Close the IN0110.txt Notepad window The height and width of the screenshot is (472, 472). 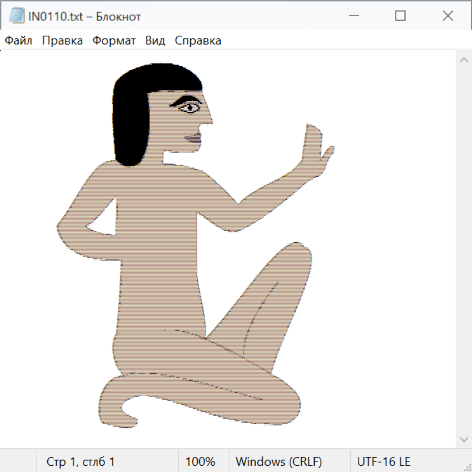(x=447, y=16)
